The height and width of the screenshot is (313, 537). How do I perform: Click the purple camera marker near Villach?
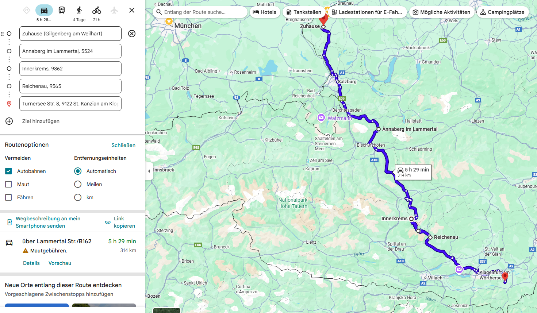(459, 270)
